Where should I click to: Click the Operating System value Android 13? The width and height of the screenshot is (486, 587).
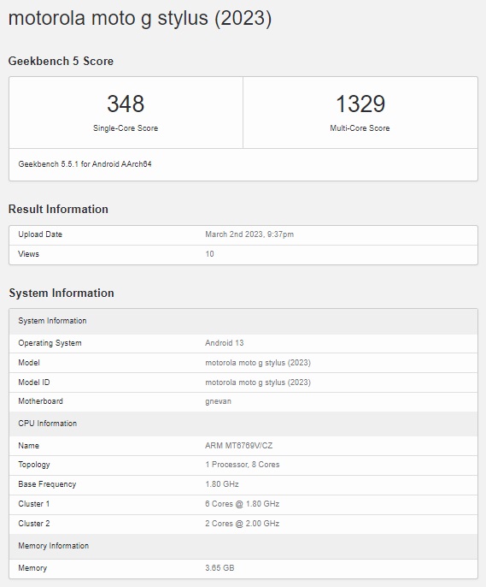click(224, 343)
